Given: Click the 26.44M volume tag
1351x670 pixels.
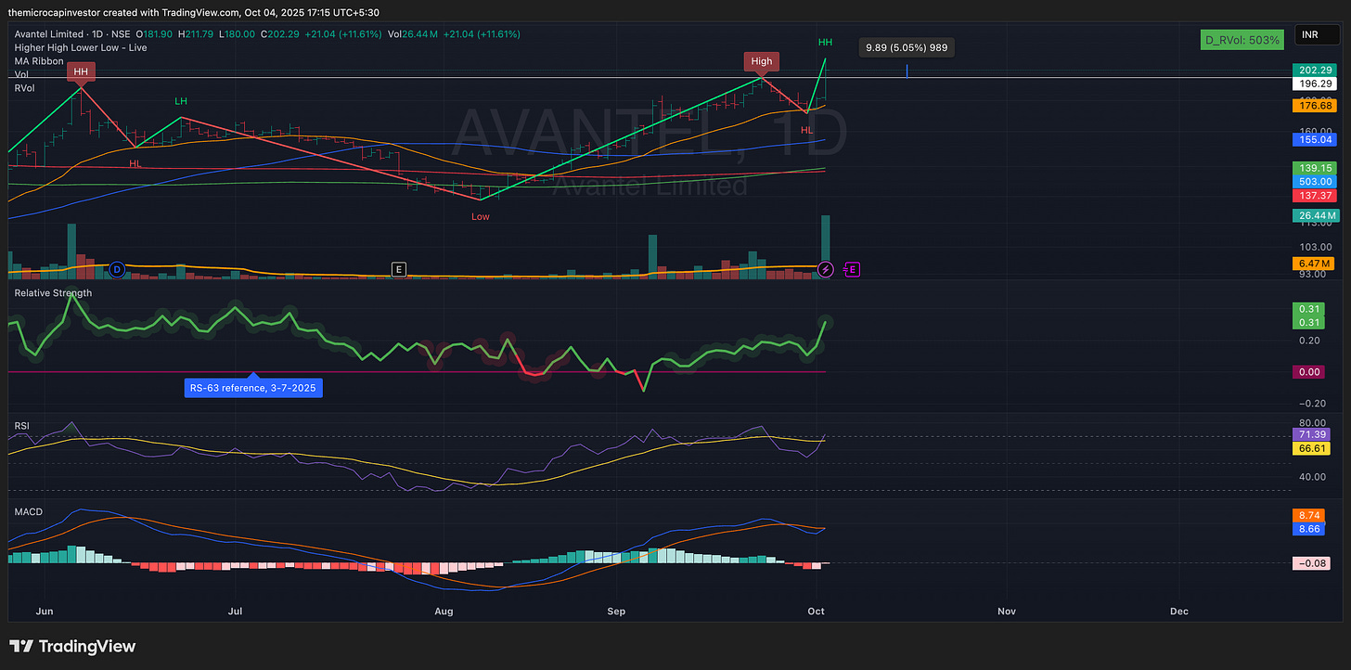Looking at the screenshot, I should (x=1315, y=215).
